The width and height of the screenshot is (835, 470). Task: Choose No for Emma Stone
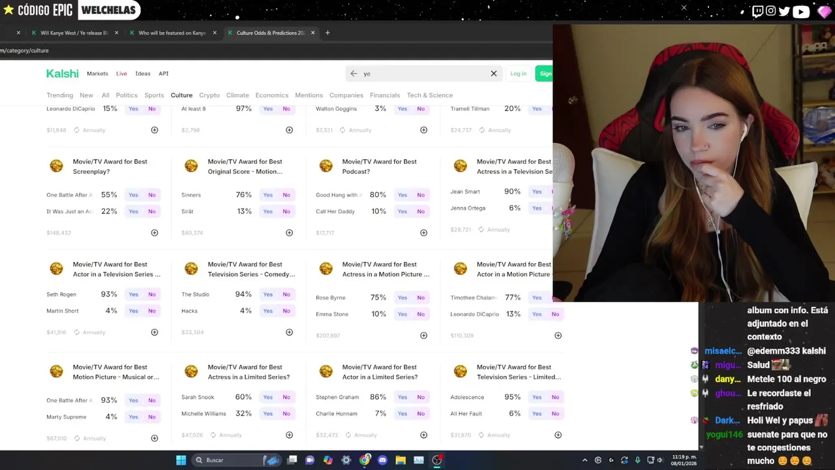[x=421, y=314]
